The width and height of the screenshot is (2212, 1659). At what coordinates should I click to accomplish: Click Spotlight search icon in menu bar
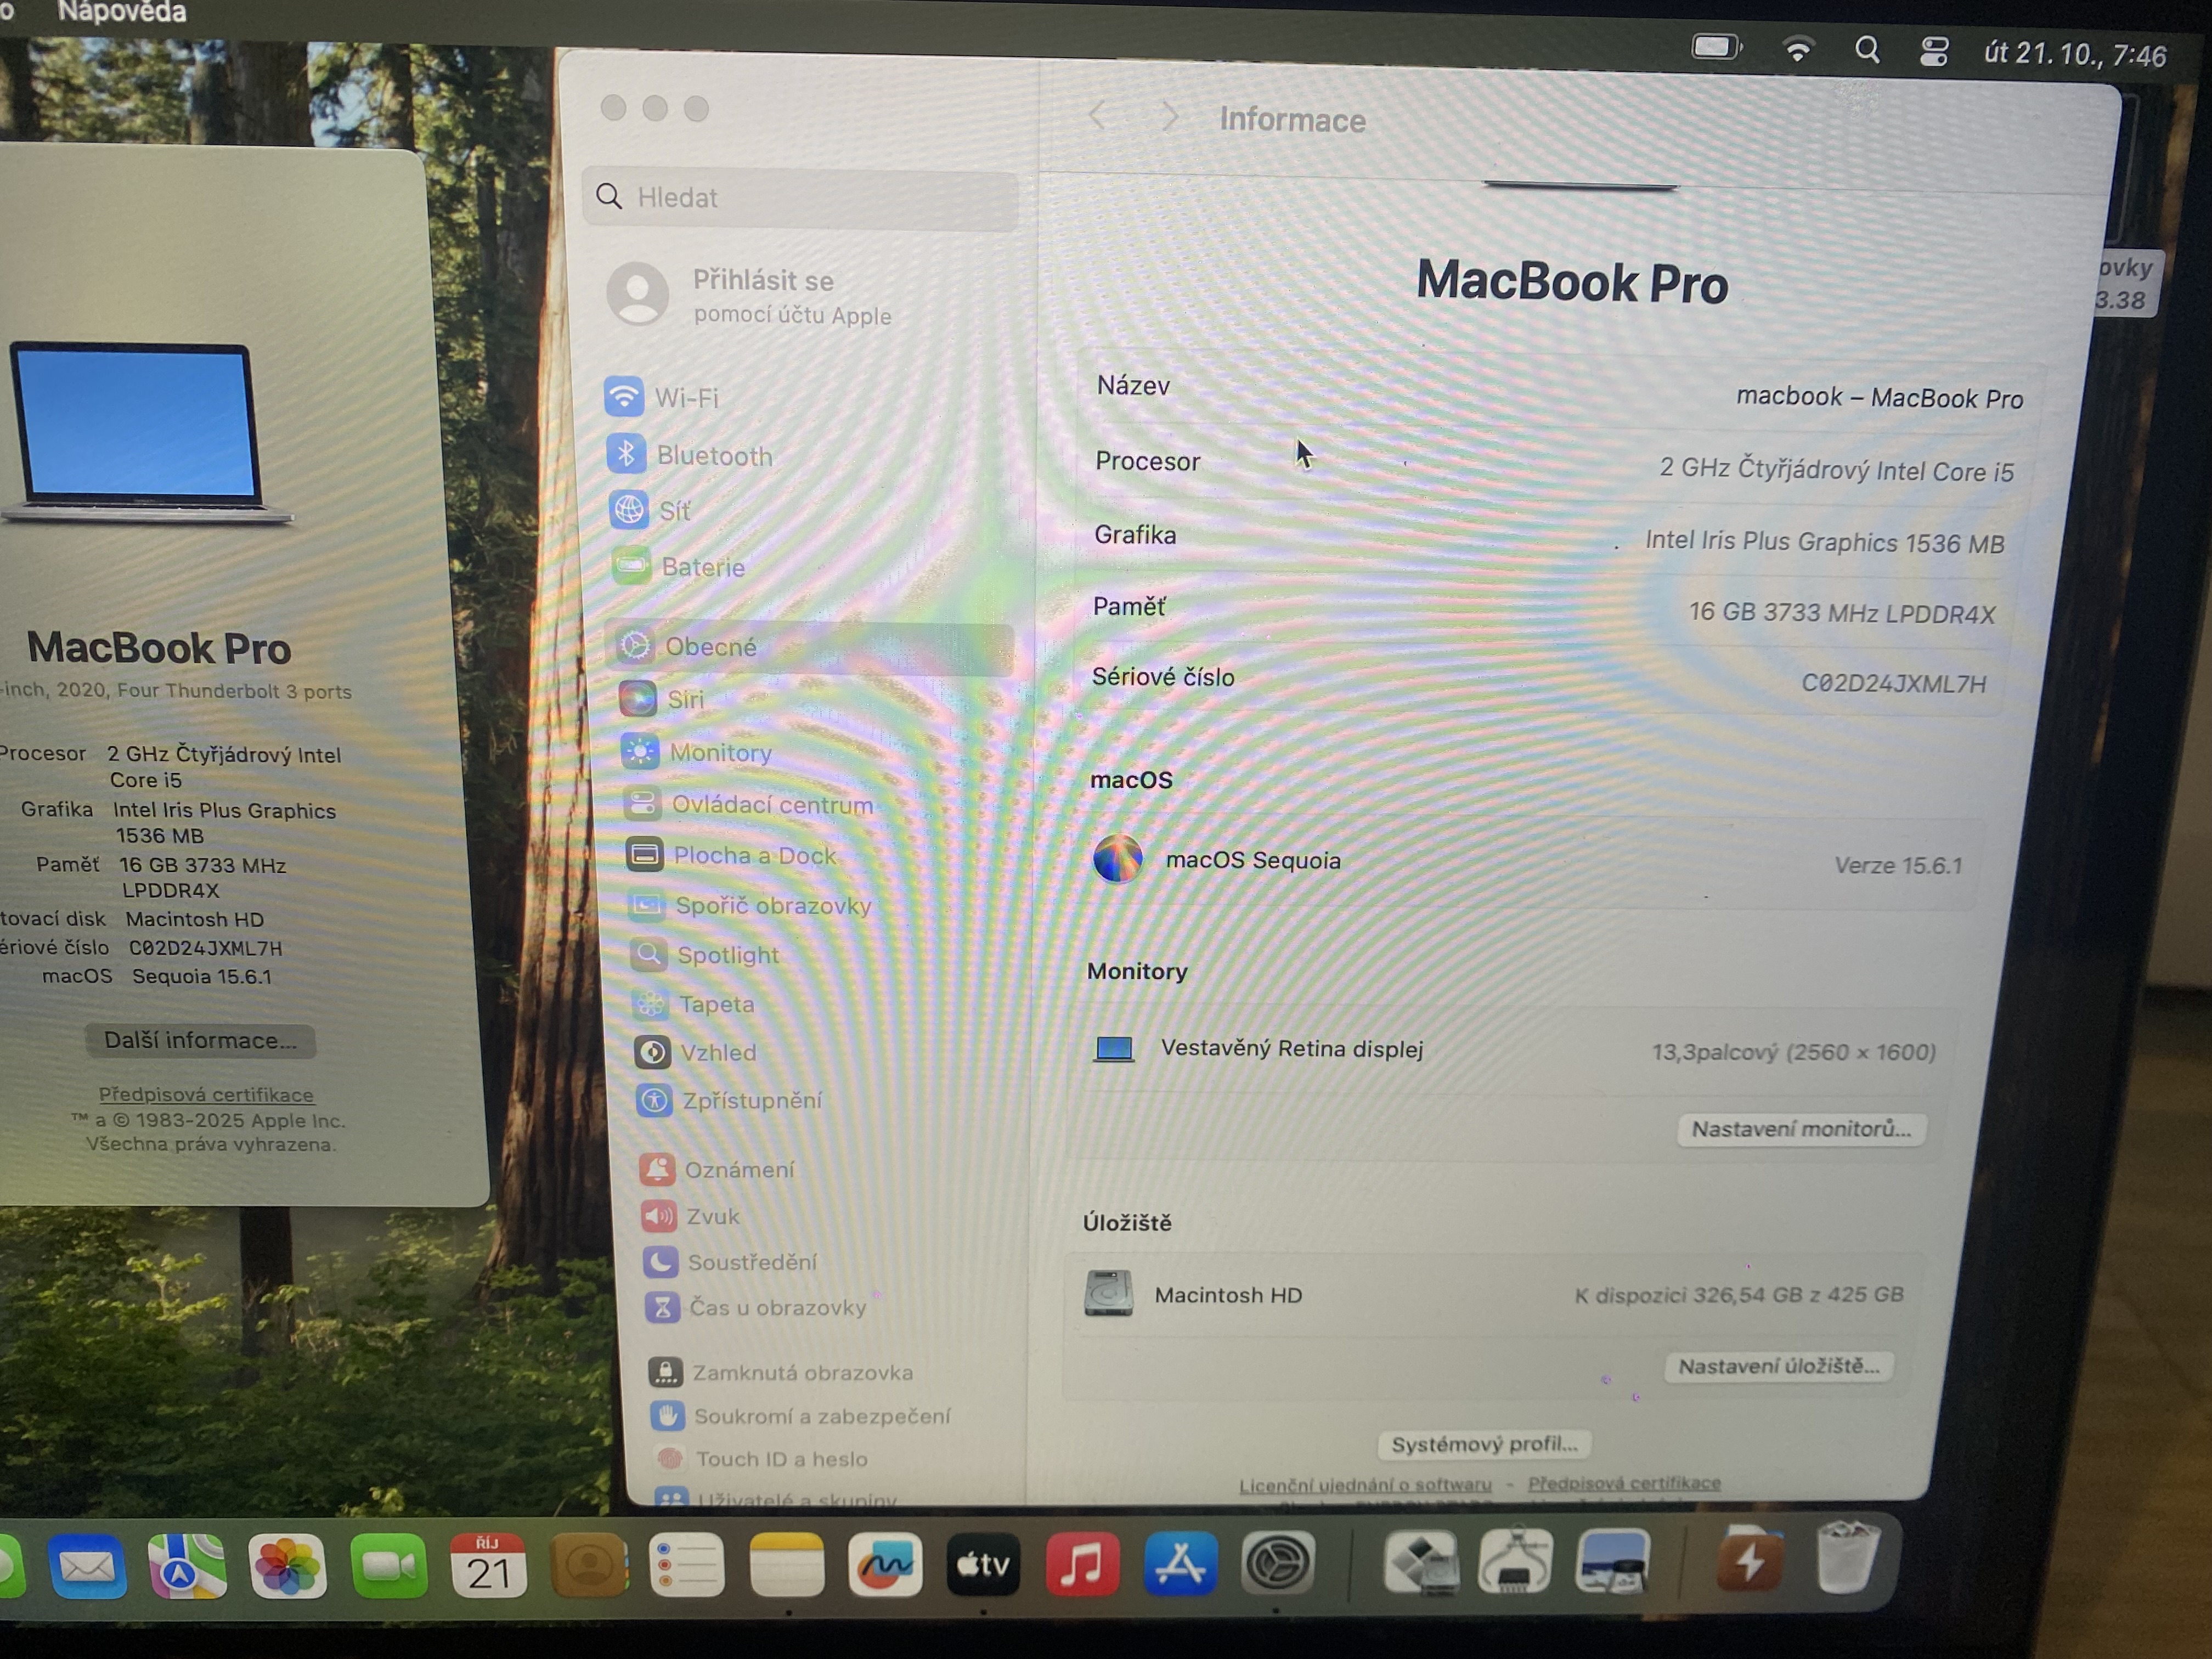point(1866,50)
